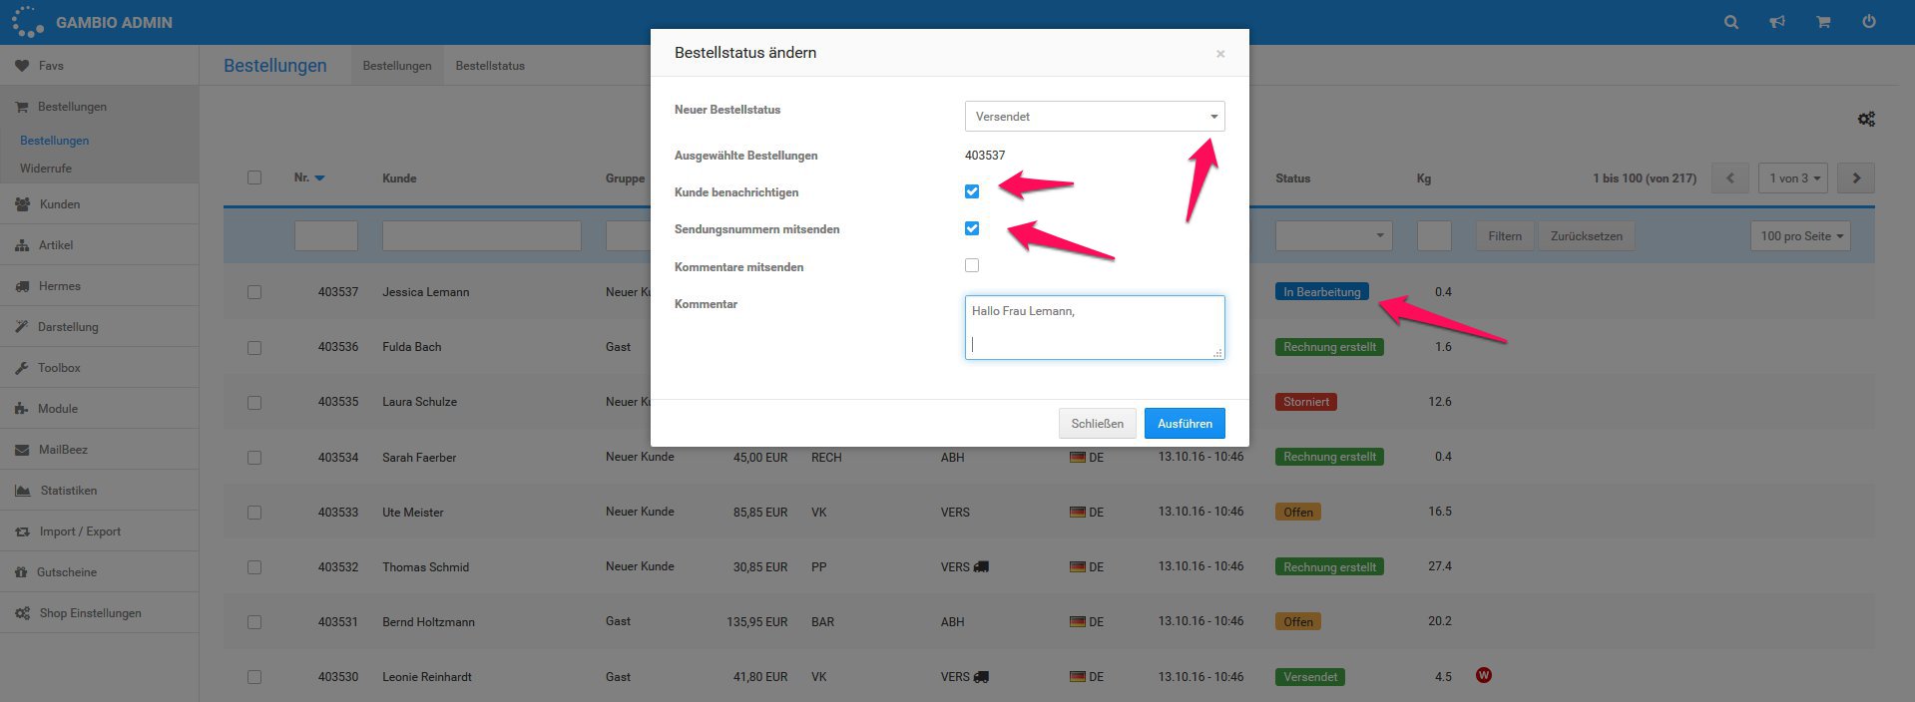Click the power logout icon
The width and height of the screenshot is (1915, 702).
[1869, 22]
